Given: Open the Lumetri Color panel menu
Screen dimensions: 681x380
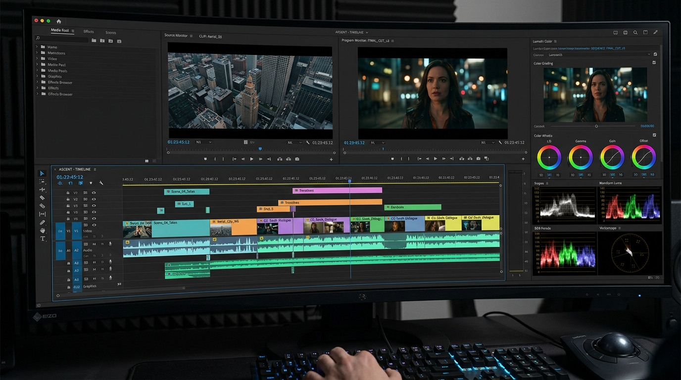Looking at the screenshot, I should (x=556, y=41).
